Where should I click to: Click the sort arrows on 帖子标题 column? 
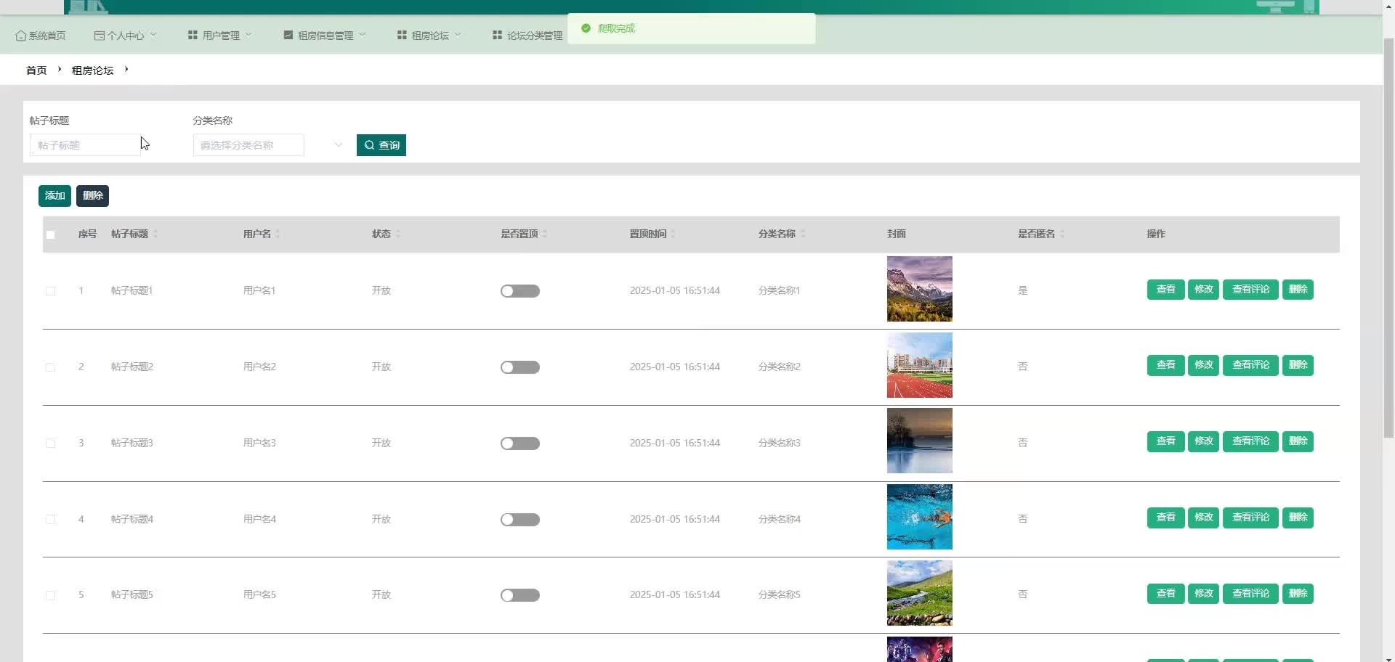point(155,234)
